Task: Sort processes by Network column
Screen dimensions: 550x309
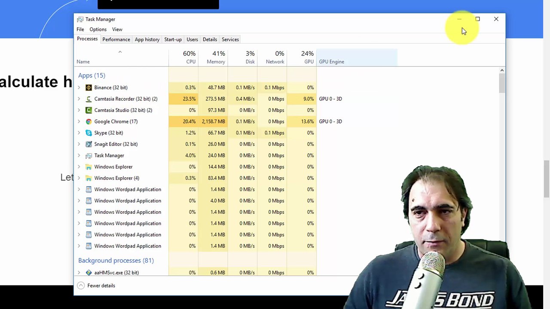Action: [x=272, y=58]
